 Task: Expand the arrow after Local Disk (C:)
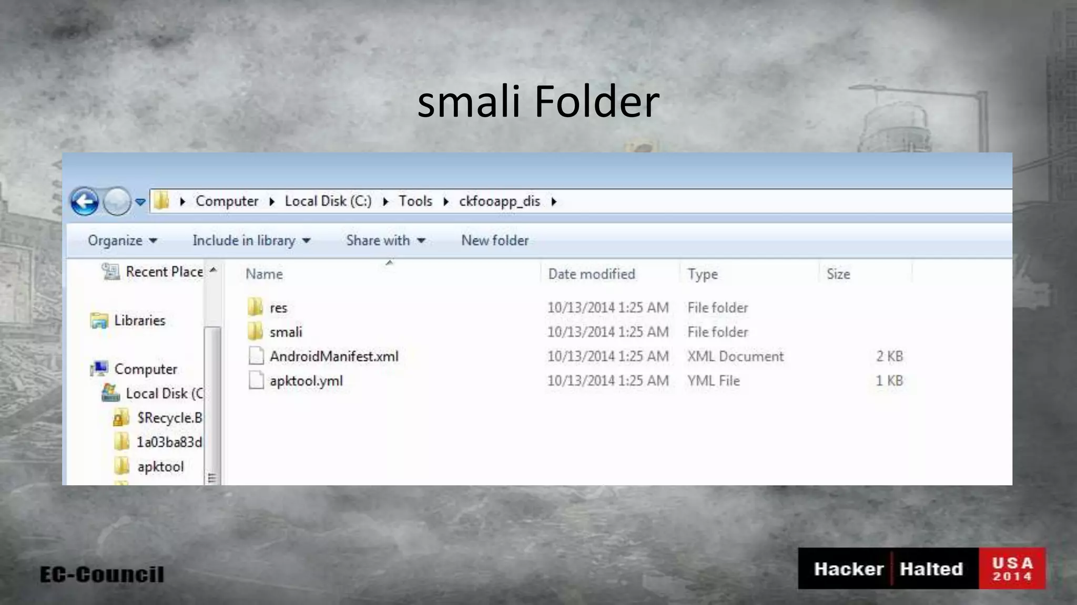click(x=385, y=201)
